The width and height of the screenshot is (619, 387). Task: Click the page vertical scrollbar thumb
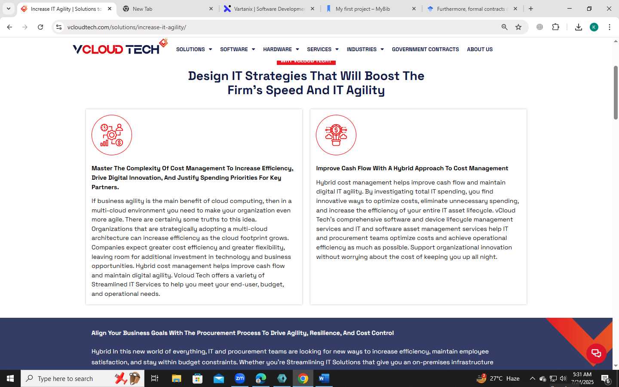point(616,92)
